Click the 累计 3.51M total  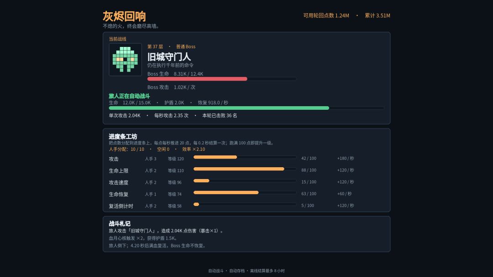(378, 15)
